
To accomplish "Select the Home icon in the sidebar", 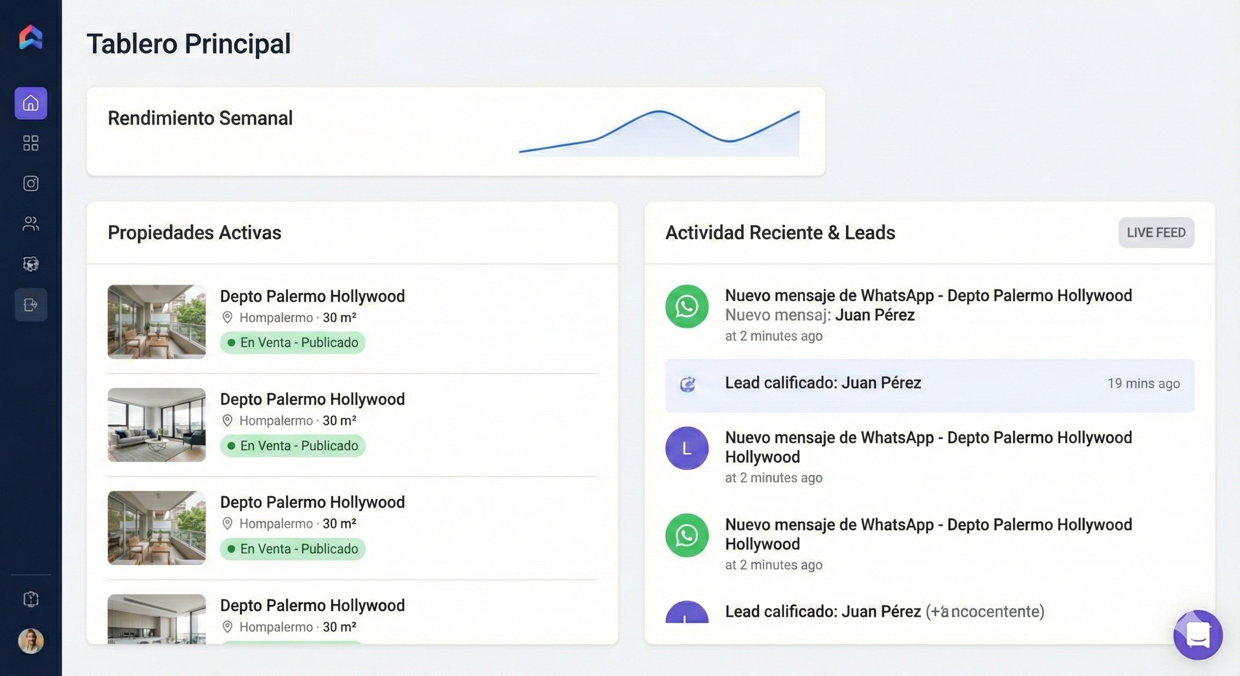I will (30, 103).
